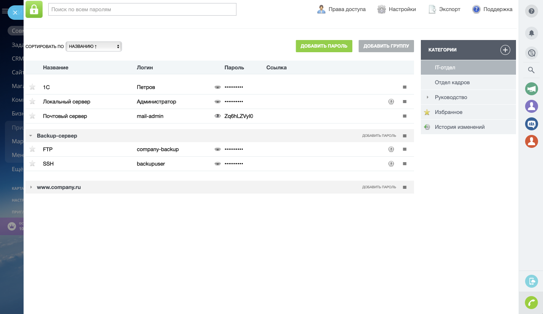Star the Почтовый сервер entry
Screen dimensions: 543x314
tap(32, 116)
